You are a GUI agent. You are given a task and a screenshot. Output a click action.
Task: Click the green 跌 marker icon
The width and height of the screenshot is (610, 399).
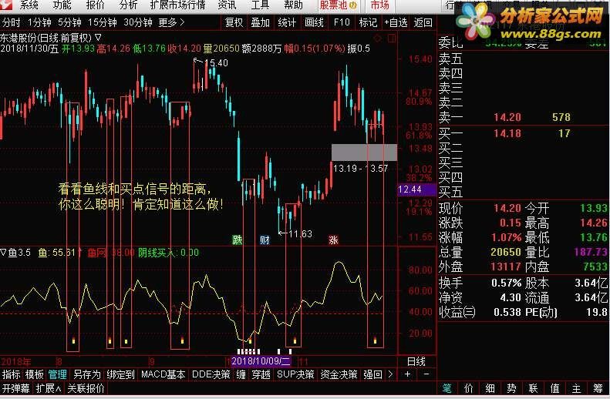[238, 240]
